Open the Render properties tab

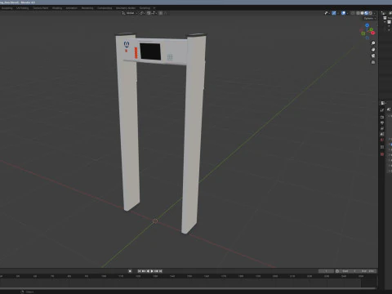382,118
